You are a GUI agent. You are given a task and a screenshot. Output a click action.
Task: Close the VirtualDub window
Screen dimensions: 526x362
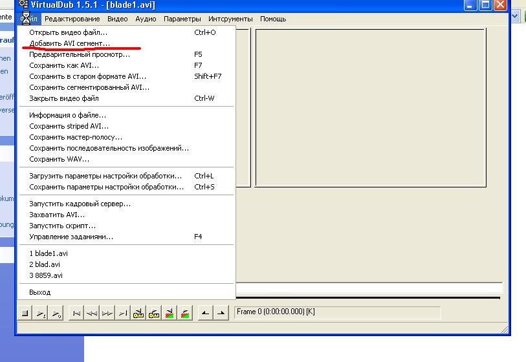(501, 5)
